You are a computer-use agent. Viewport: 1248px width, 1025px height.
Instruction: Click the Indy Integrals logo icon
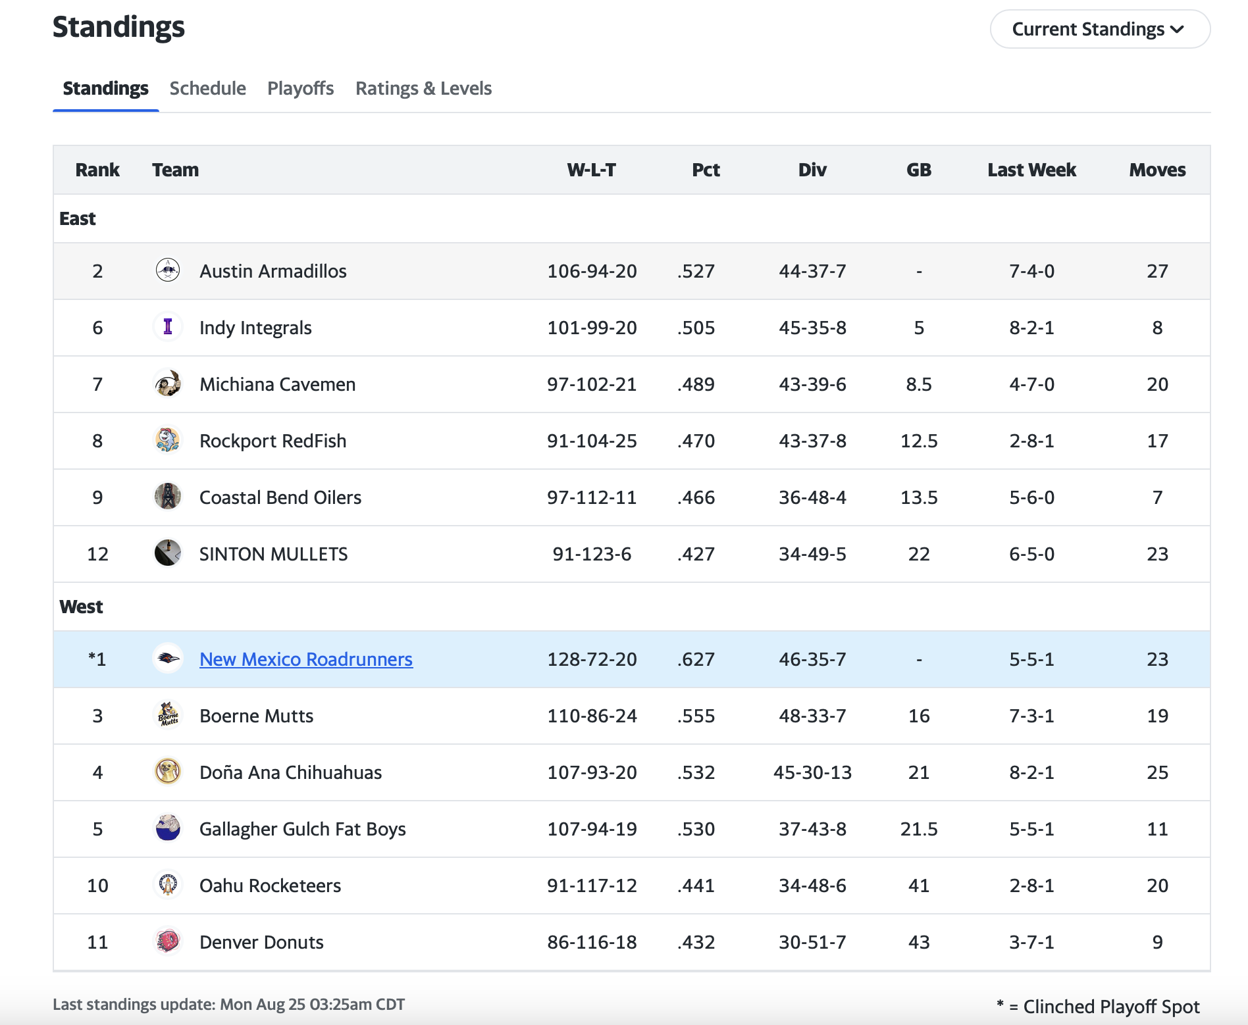[168, 327]
